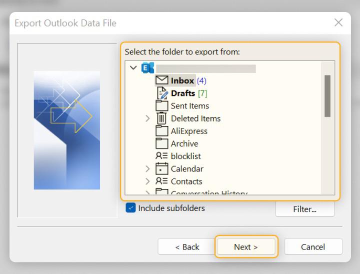Click the Sent Items folder icon
The width and height of the screenshot is (360, 274).
pyautogui.click(x=162, y=106)
